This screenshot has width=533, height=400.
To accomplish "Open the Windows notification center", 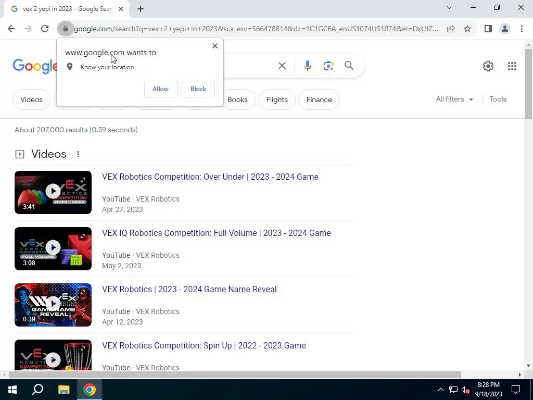I will [516, 390].
